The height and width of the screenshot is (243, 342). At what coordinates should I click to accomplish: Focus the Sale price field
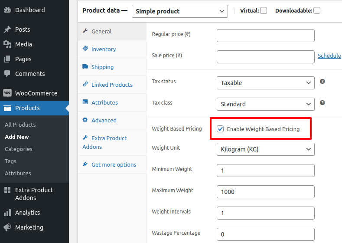pyautogui.click(x=266, y=57)
